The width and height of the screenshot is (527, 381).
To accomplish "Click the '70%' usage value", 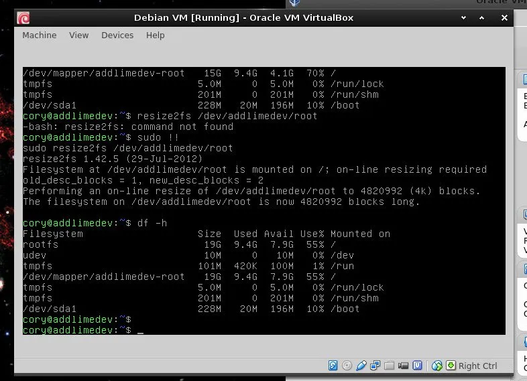I will (x=315, y=73).
